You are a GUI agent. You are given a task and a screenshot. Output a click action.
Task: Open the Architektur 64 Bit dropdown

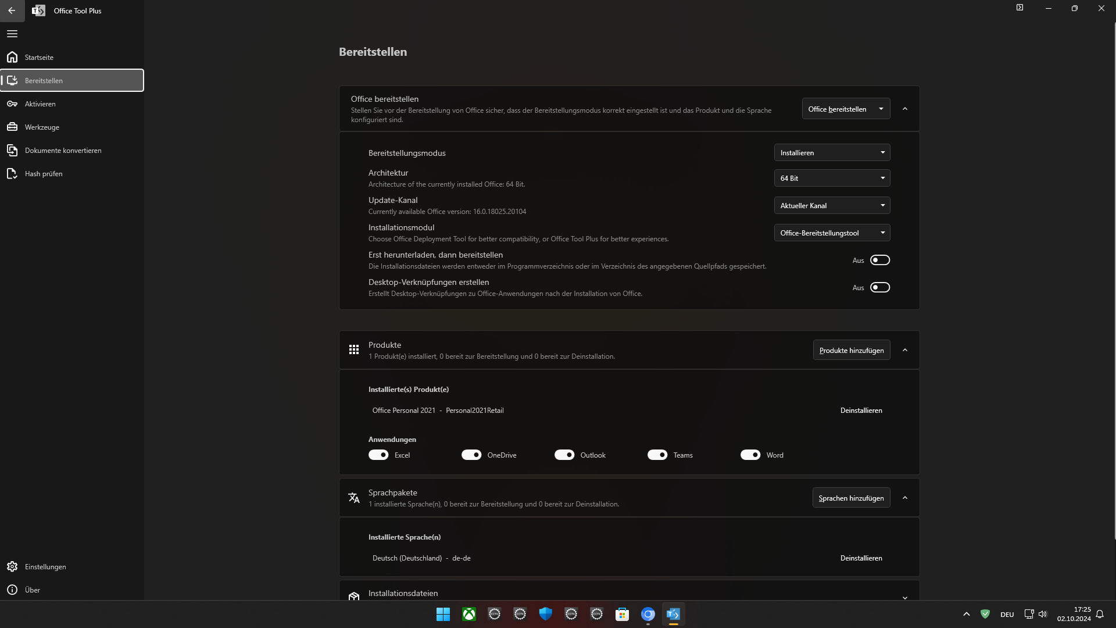(x=832, y=178)
